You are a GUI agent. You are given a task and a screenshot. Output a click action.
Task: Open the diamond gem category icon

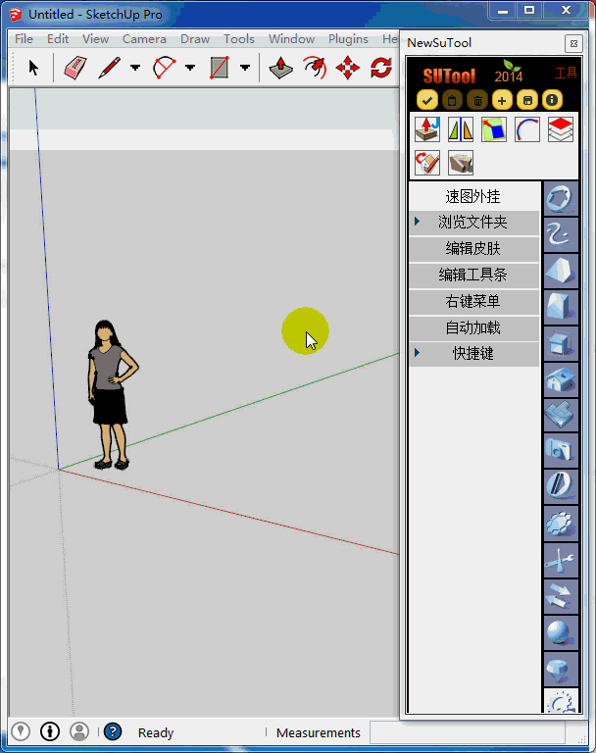561,669
